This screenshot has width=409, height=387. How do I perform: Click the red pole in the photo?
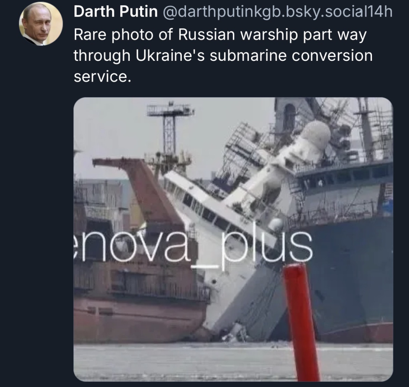click(x=302, y=322)
